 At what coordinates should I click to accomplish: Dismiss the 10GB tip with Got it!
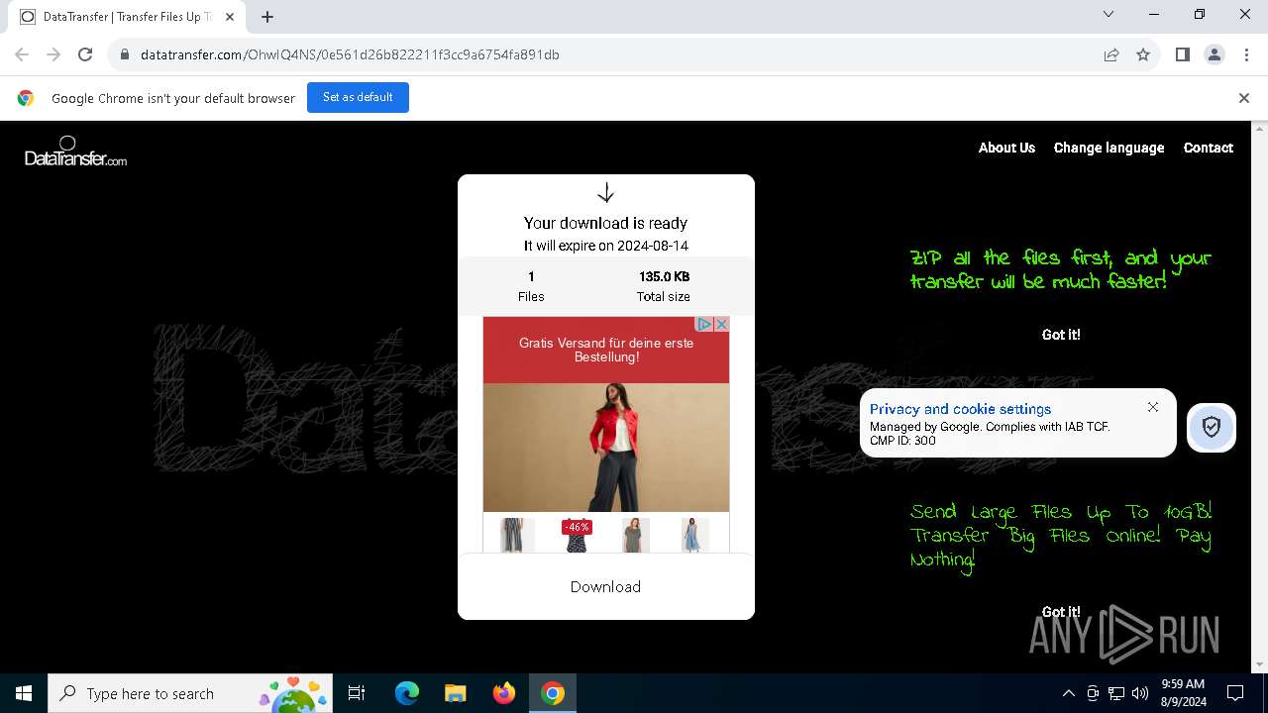[x=1061, y=612]
